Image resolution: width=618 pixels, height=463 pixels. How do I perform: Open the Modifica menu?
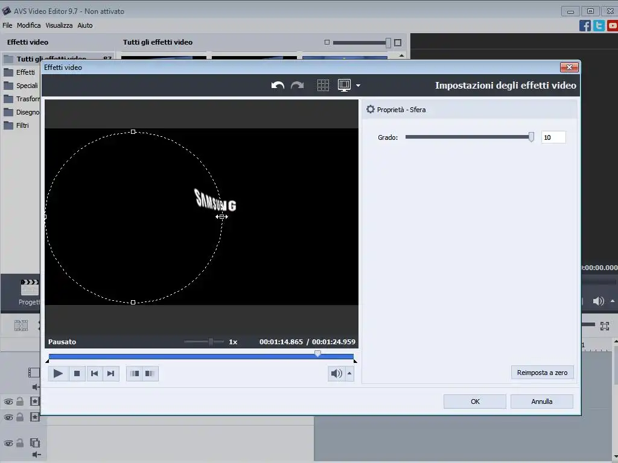[x=28, y=25]
